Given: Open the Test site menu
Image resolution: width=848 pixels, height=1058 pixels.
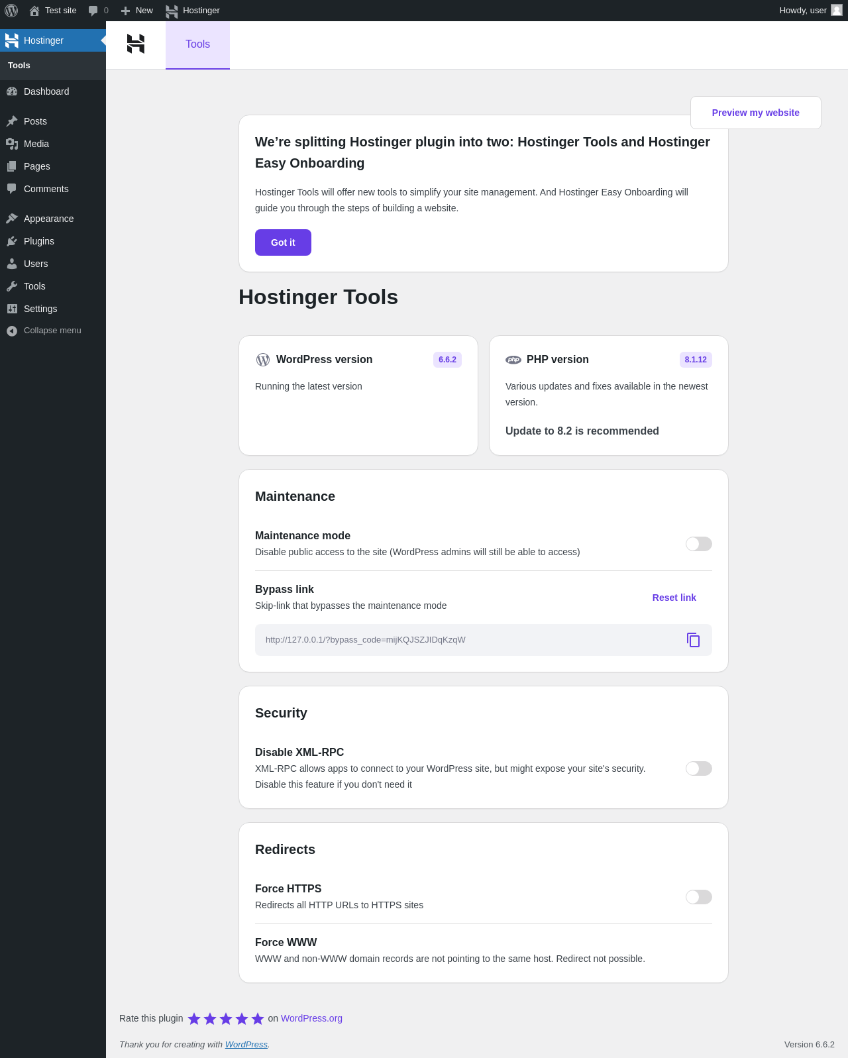Looking at the screenshot, I should coord(53,11).
